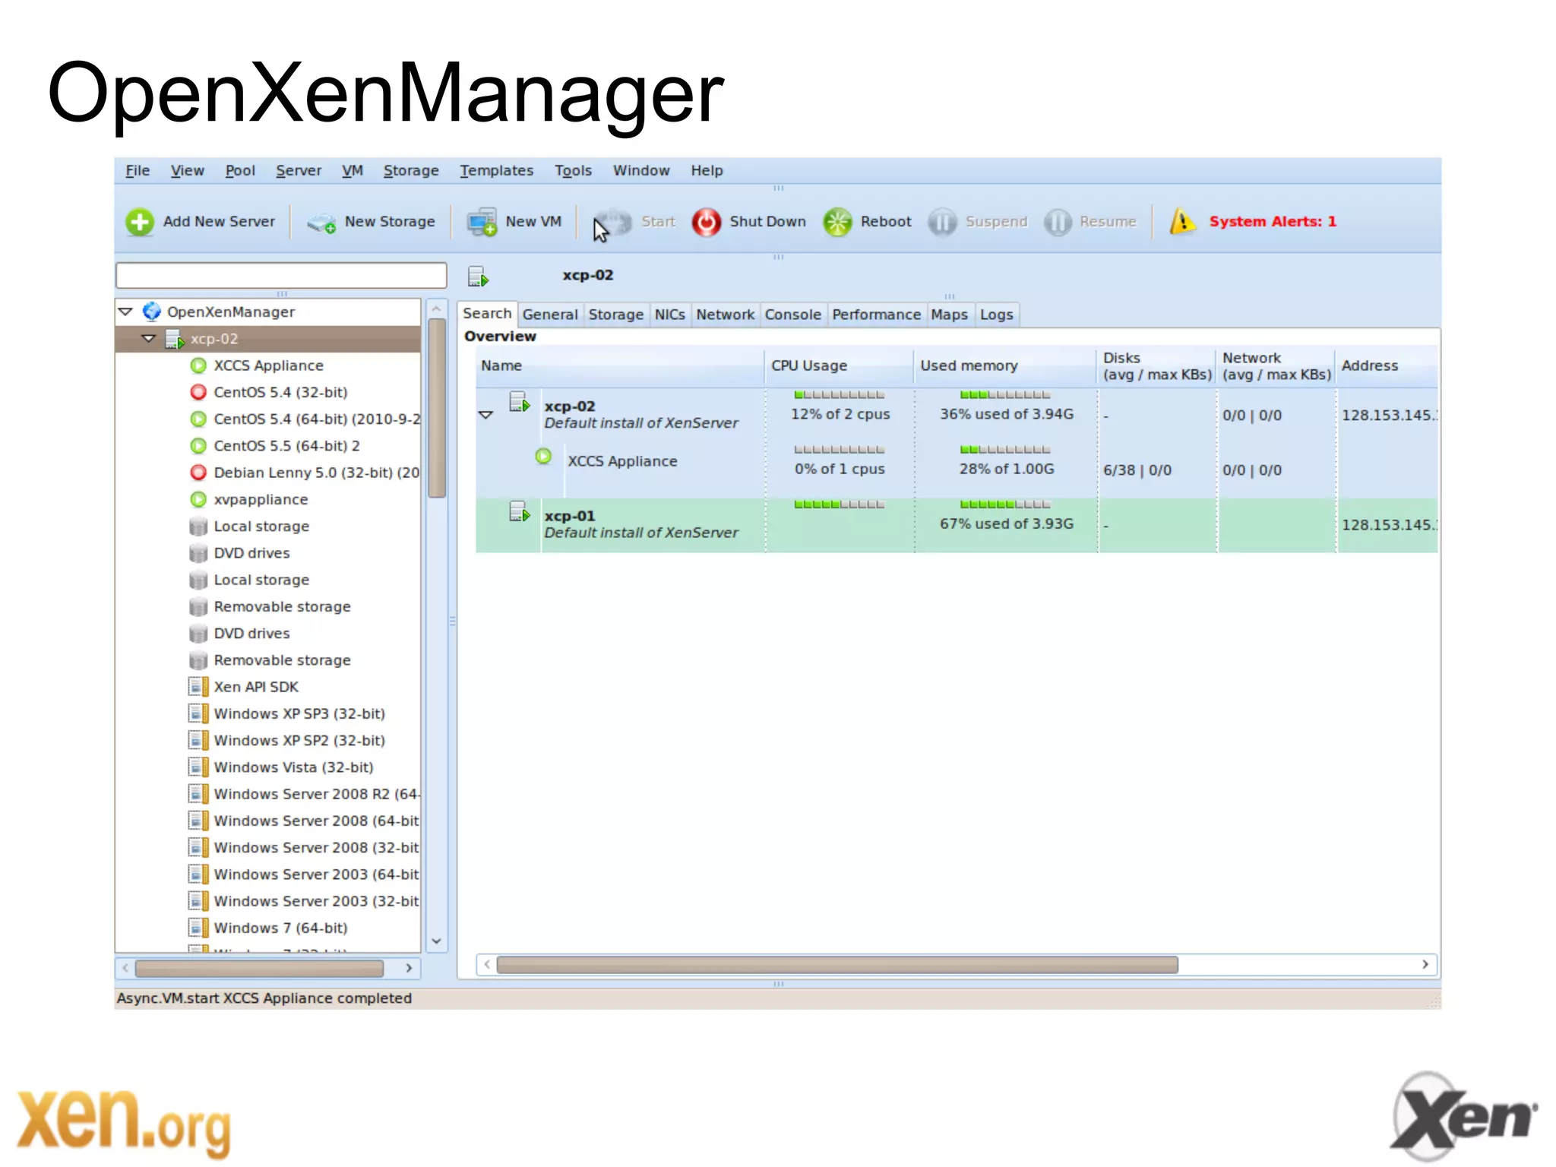Click '12% of 2 cpus' cell
Viewport: 1556px width, 1167px height.
[840, 414]
